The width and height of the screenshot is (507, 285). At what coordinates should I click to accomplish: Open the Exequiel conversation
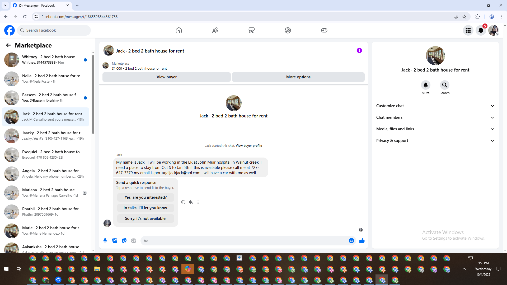46,155
